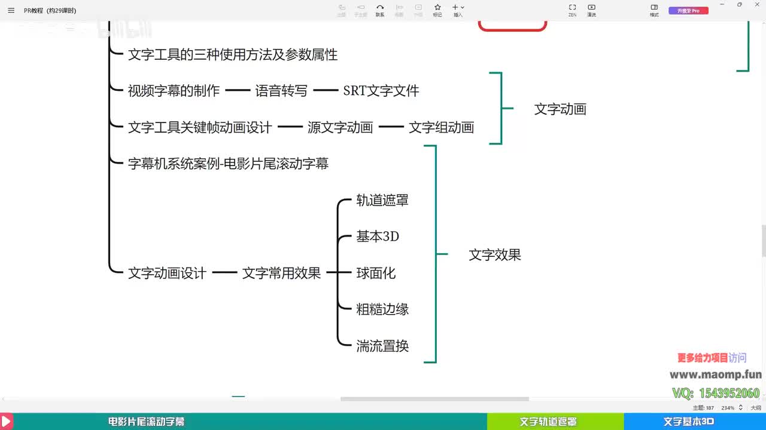Jump to the 文字基本3D chapter segment
Image resolution: width=766 pixels, height=430 pixels.
[x=689, y=422]
